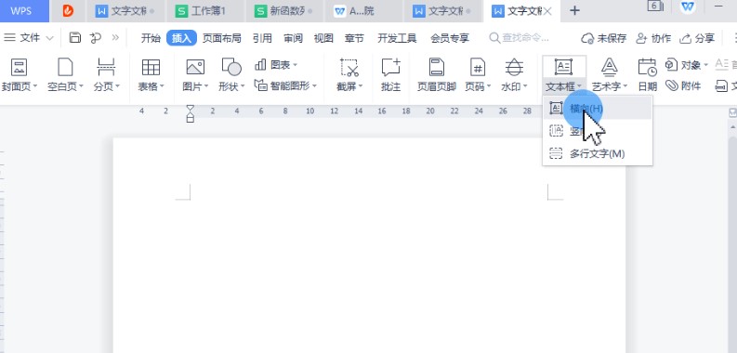Open the 审阅 (Review) tab
The width and height of the screenshot is (737, 353).
pos(294,38)
